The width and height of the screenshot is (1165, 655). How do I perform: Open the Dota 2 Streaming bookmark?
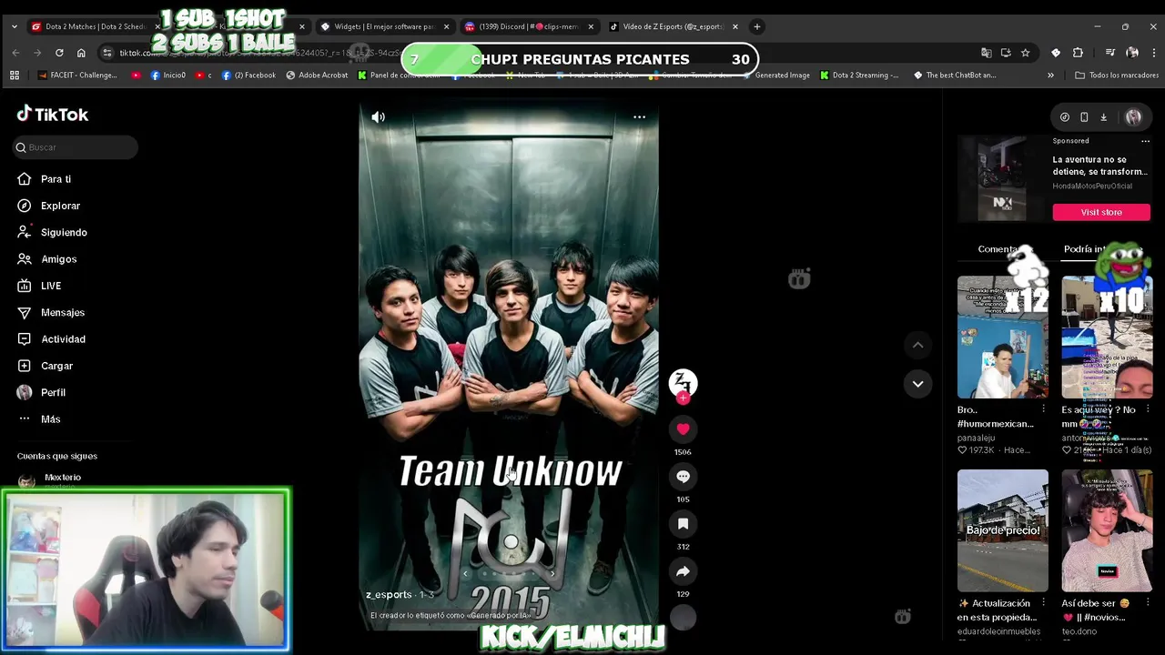[x=859, y=76]
